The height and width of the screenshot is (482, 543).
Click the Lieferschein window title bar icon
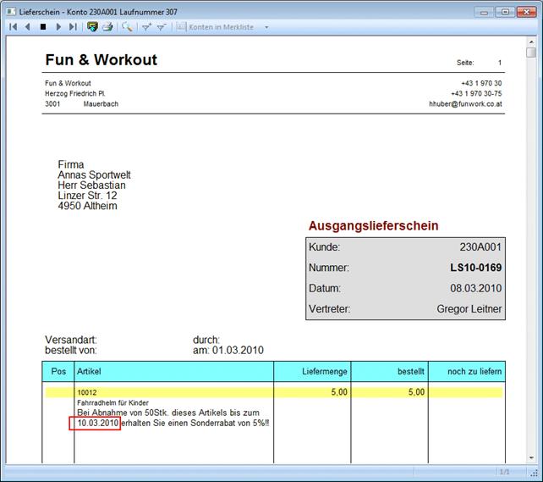10,10
